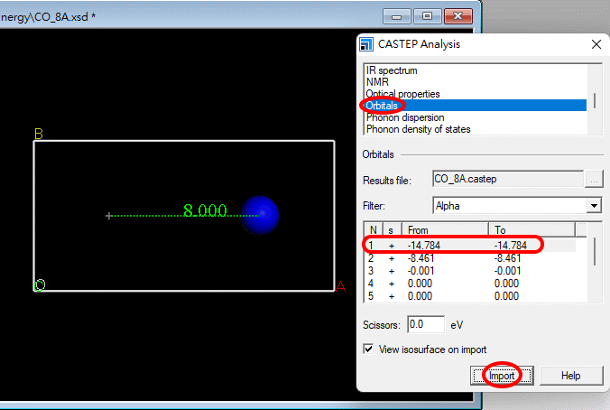
Task: Select Optical properties analysis option
Action: 402,94
